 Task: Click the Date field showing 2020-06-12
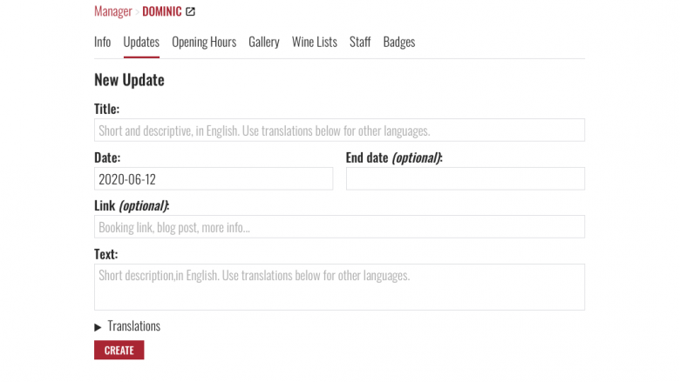click(x=214, y=178)
